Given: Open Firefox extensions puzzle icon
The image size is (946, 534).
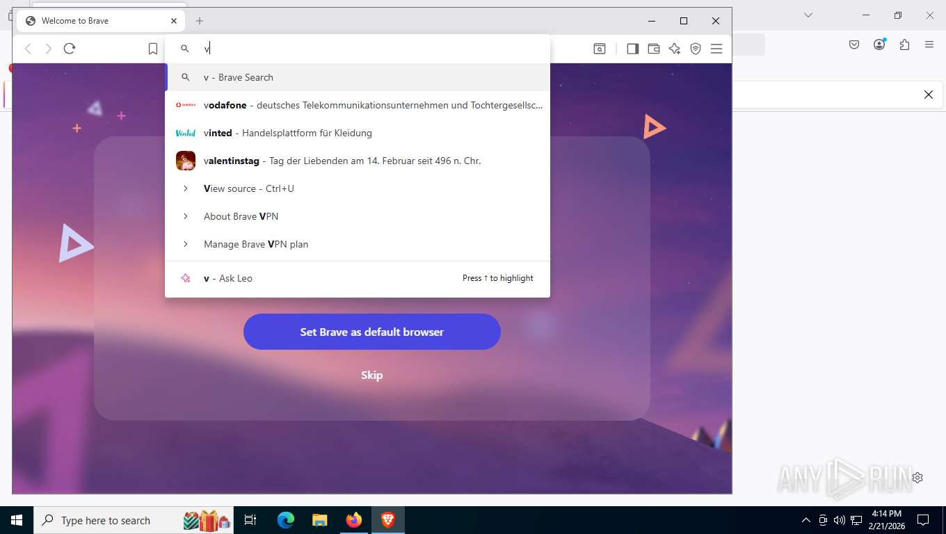Looking at the screenshot, I should point(904,44).
